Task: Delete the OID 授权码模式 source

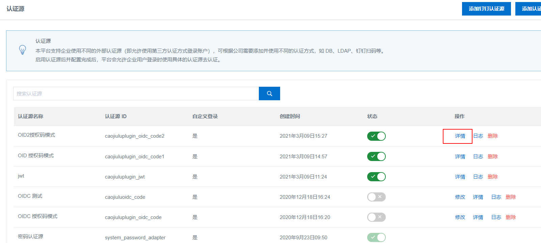Action: pos(493,157)
